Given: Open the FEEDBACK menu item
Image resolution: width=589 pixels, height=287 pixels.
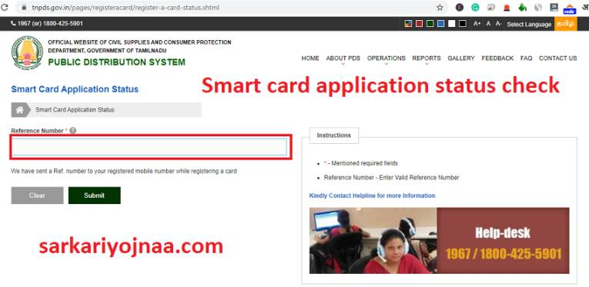Looking at the screenshot, I should [x=497, y=58].
